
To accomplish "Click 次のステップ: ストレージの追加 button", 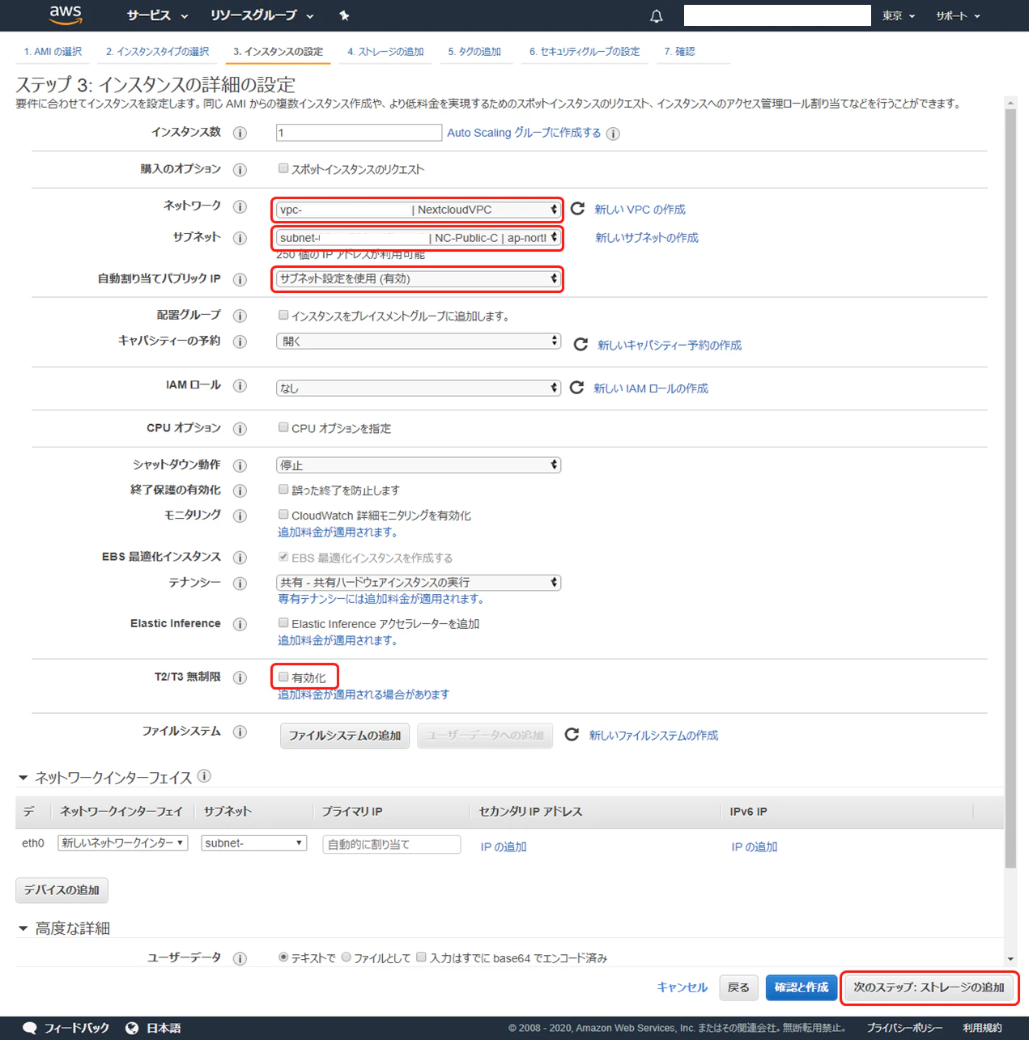I will pyautogui.click(x=929, y=987).
